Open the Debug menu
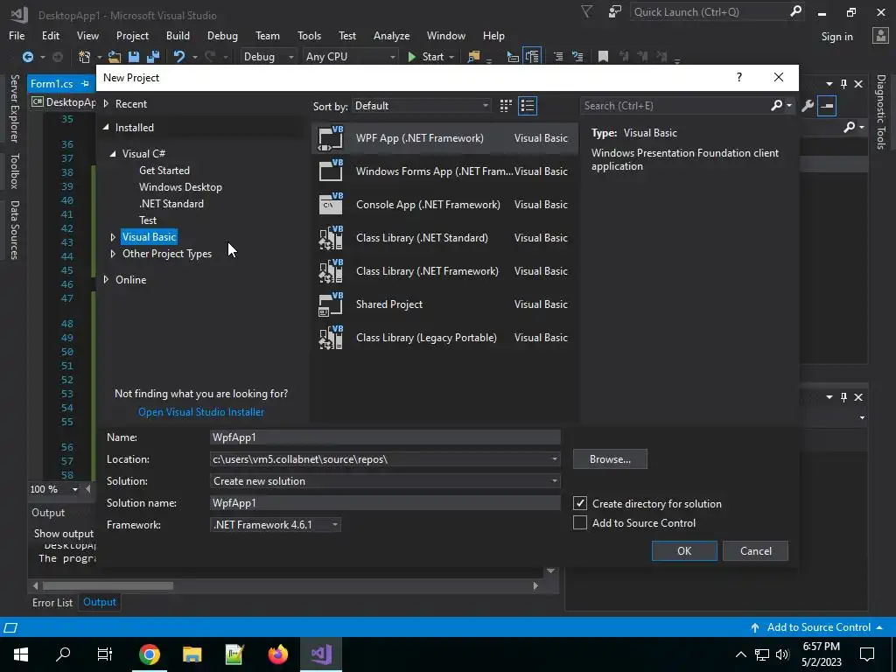 point(222,35)
